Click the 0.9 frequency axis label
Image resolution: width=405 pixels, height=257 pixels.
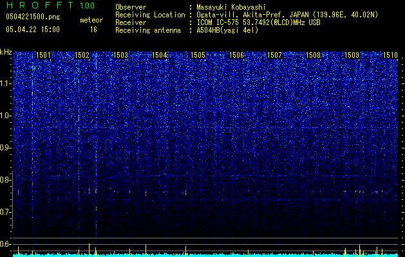6,148
